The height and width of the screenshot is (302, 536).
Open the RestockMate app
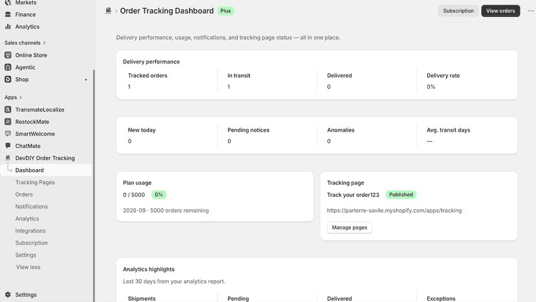point(32,122)
